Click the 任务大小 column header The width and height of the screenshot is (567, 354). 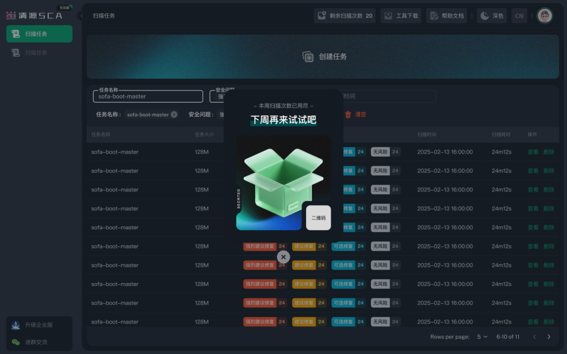(x=204, y=134)
